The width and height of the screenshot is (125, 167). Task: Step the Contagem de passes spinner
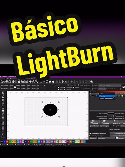tap(113, 116)
